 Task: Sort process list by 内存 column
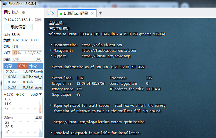pos(11,66)
